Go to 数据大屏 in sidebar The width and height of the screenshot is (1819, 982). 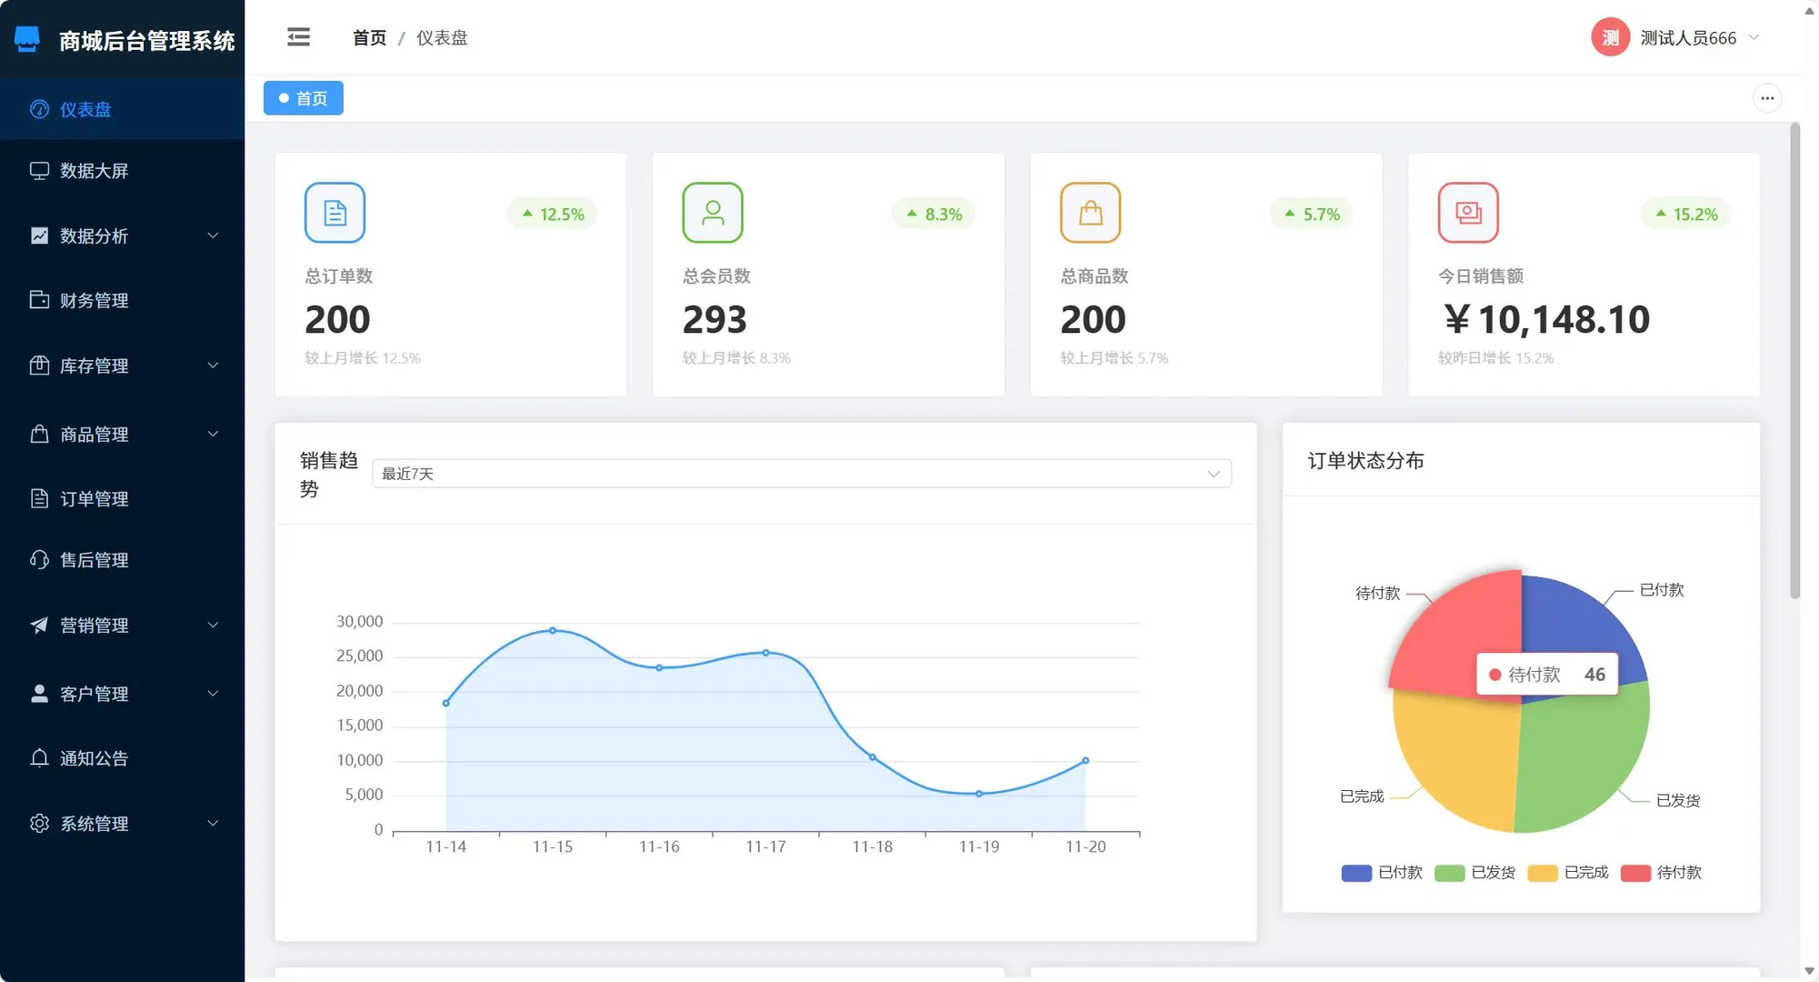pyautogui.click(x=94, y=171)
